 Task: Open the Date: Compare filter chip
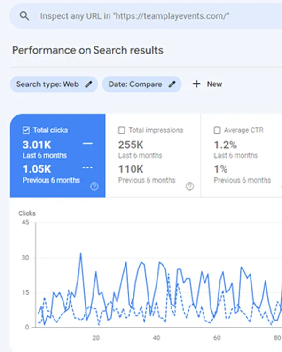[141, 84]
